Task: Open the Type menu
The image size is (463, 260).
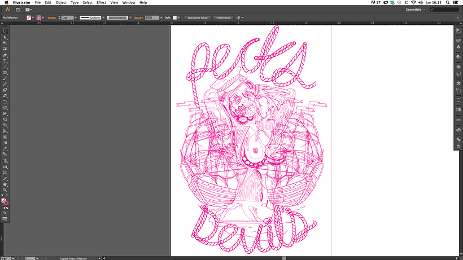Action: [75, 3]
